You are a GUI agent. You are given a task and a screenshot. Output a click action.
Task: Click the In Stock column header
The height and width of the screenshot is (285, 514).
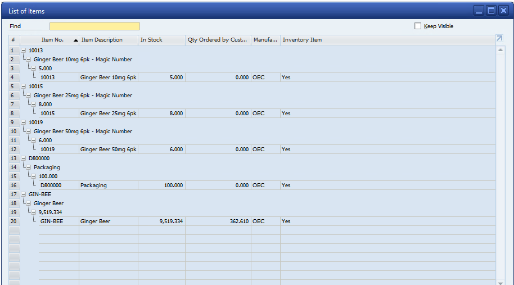pyautogui.click(x=161, y=40)
